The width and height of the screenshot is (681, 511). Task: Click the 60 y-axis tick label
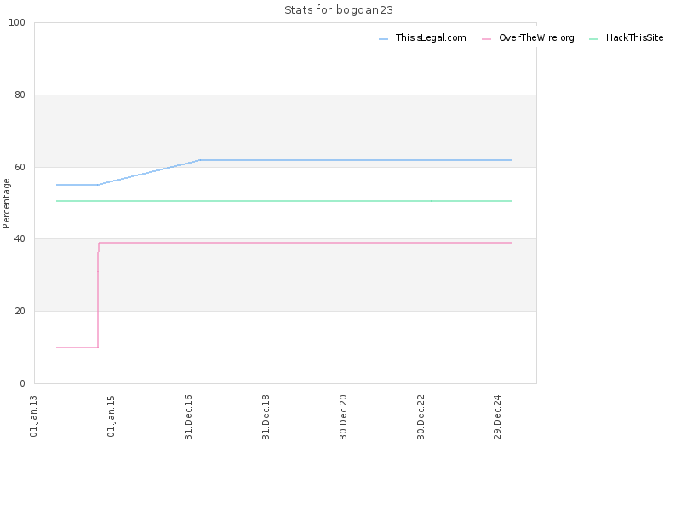(x=20, y=167)
